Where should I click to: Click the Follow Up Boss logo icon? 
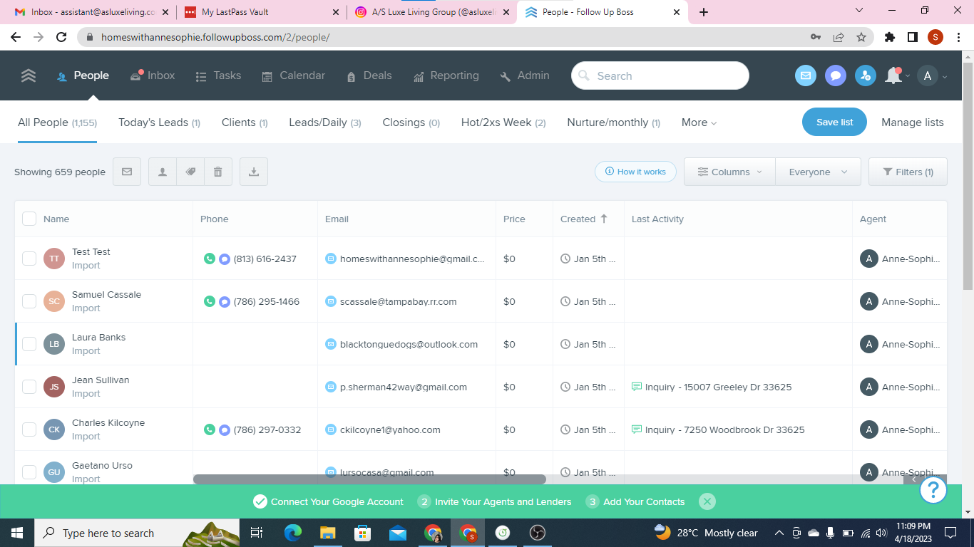click(x=29, y=75)
